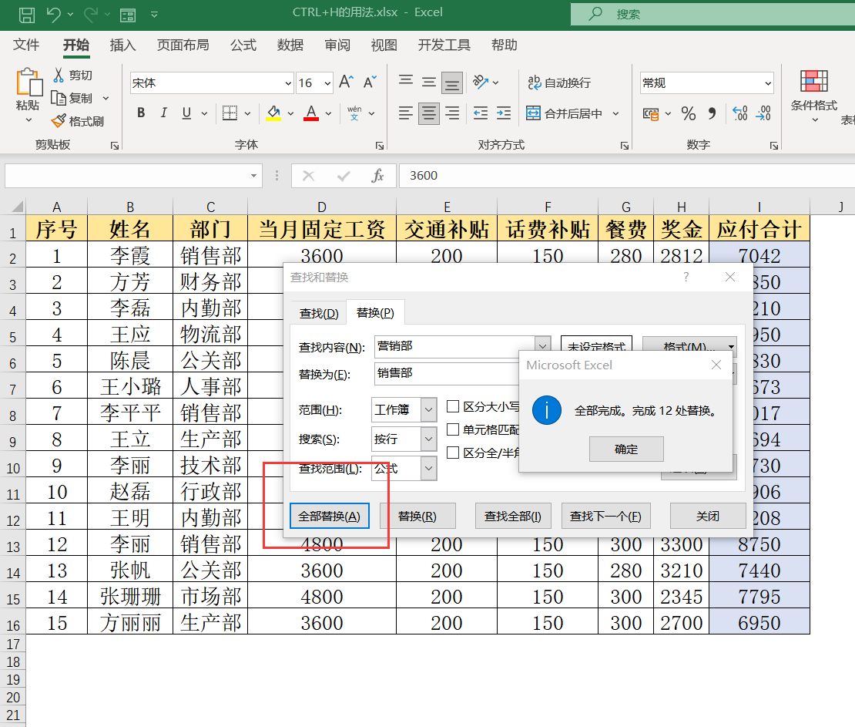The image size is (855, 727).
Task: Switch to the 查找(D) tab in dialog
Action: pyautogui.click(x=319, y=313)
